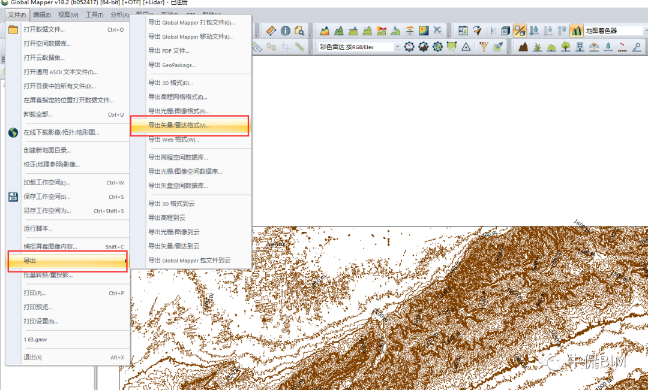Screen dimensions: 648x390
Task: Choose 导出光栅/图像格式 entry
Action: point(190,111)
